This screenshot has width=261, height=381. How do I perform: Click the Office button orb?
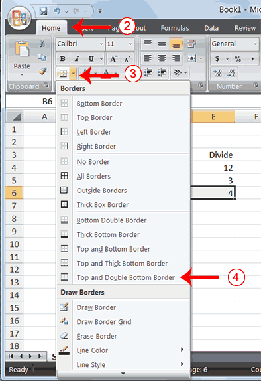[19, 18]
